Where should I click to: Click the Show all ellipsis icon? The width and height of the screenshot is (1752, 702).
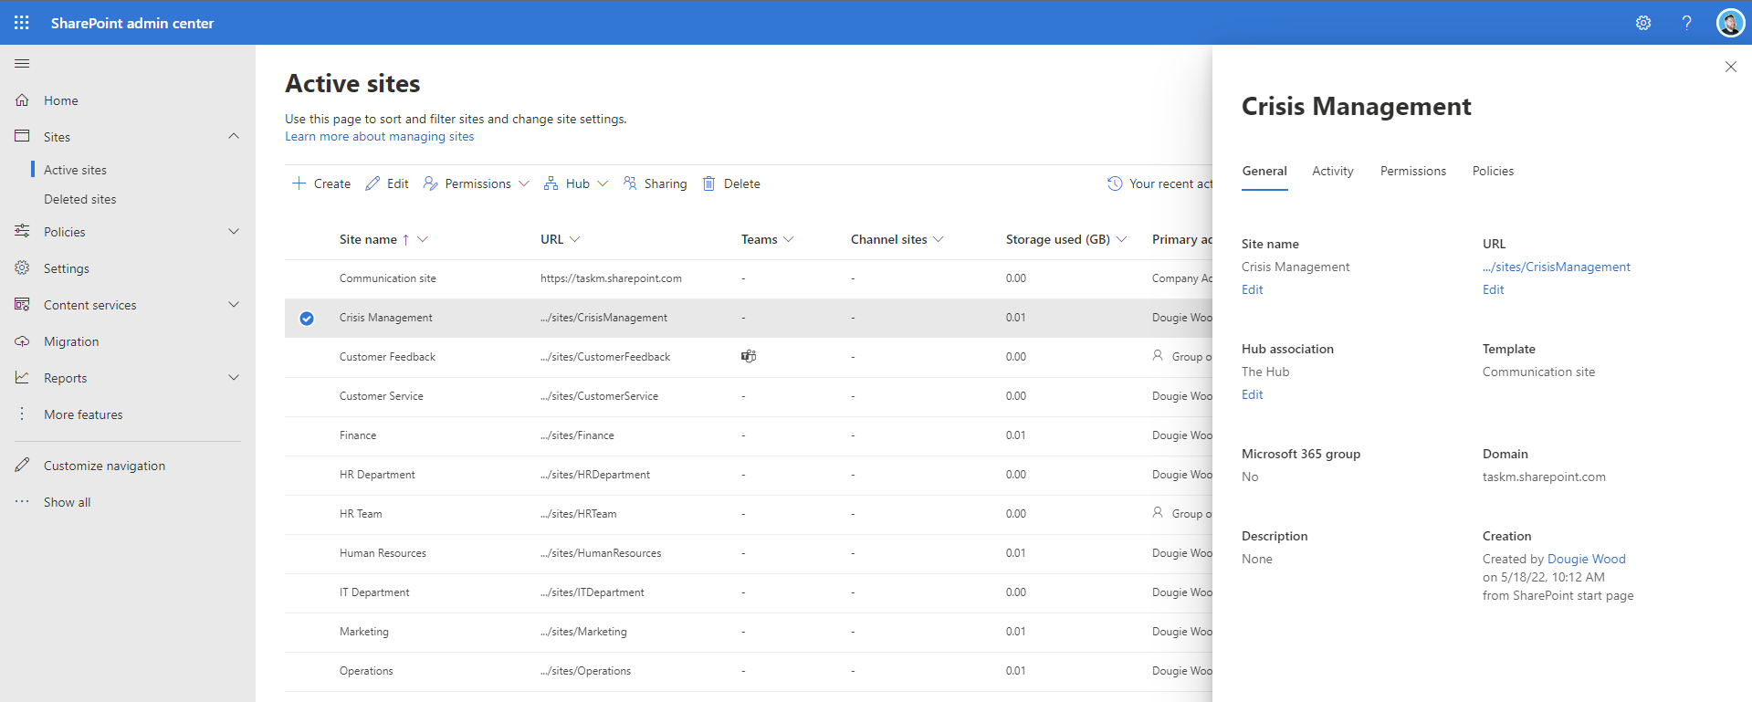point(22,501)
